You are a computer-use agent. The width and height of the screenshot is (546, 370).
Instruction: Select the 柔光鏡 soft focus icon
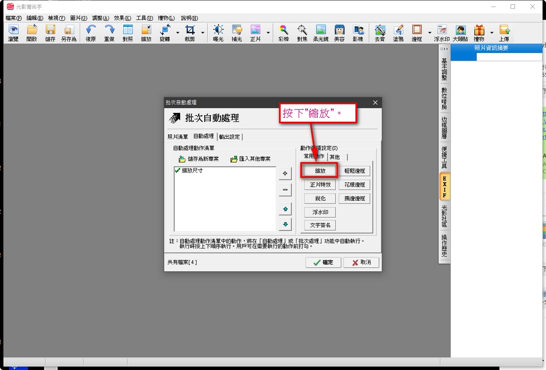321,33
